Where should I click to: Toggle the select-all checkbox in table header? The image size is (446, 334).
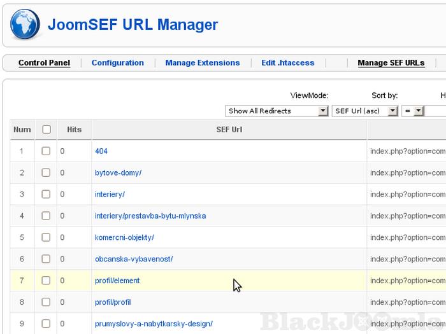click(x=46, y=130)
